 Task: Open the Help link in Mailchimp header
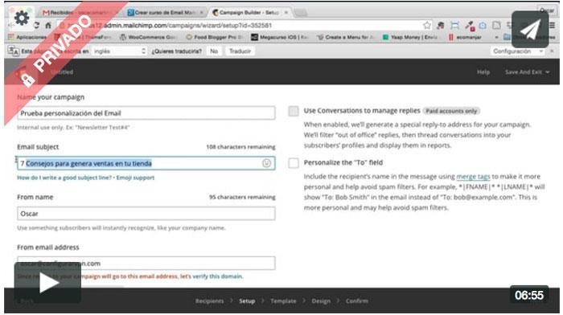click(483, 72)
